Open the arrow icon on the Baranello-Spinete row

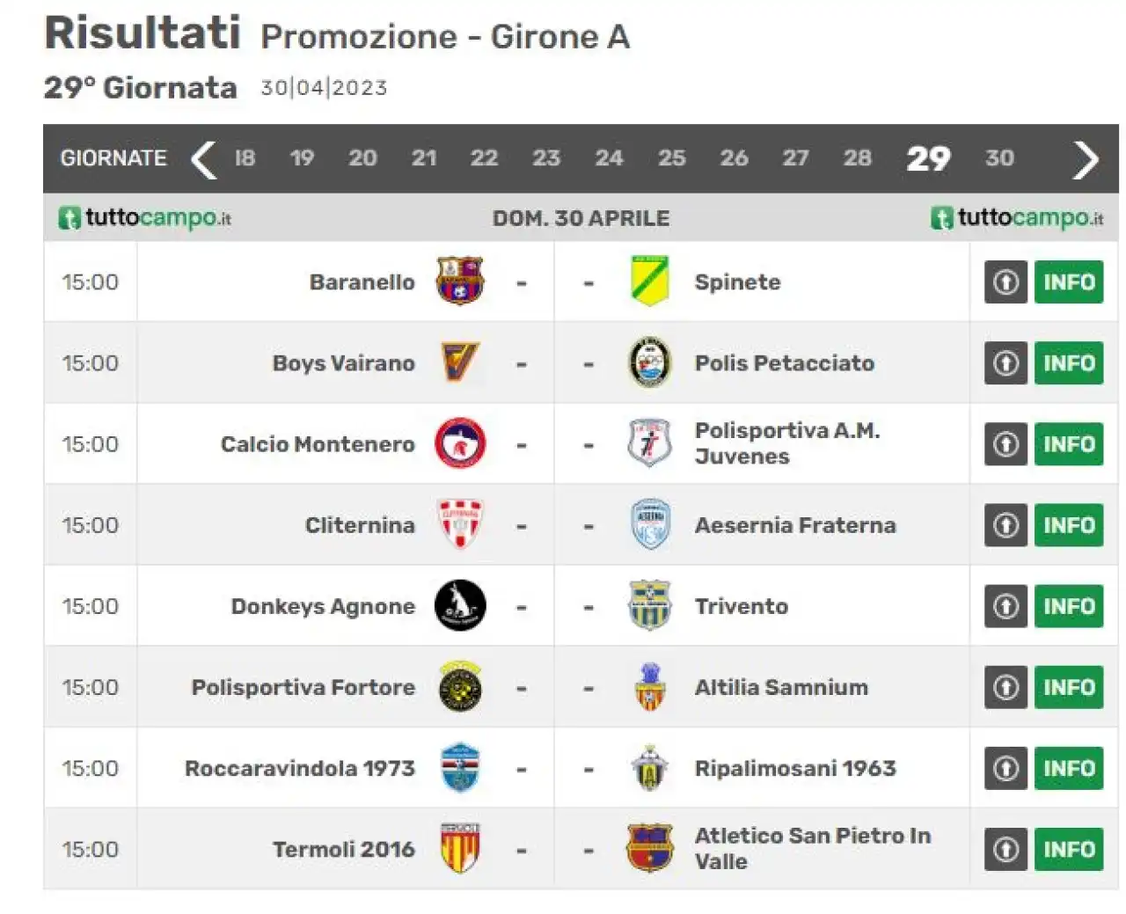click(x=1005, y=282)
